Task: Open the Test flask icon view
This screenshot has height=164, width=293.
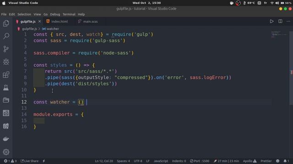Action: (6, 87)
